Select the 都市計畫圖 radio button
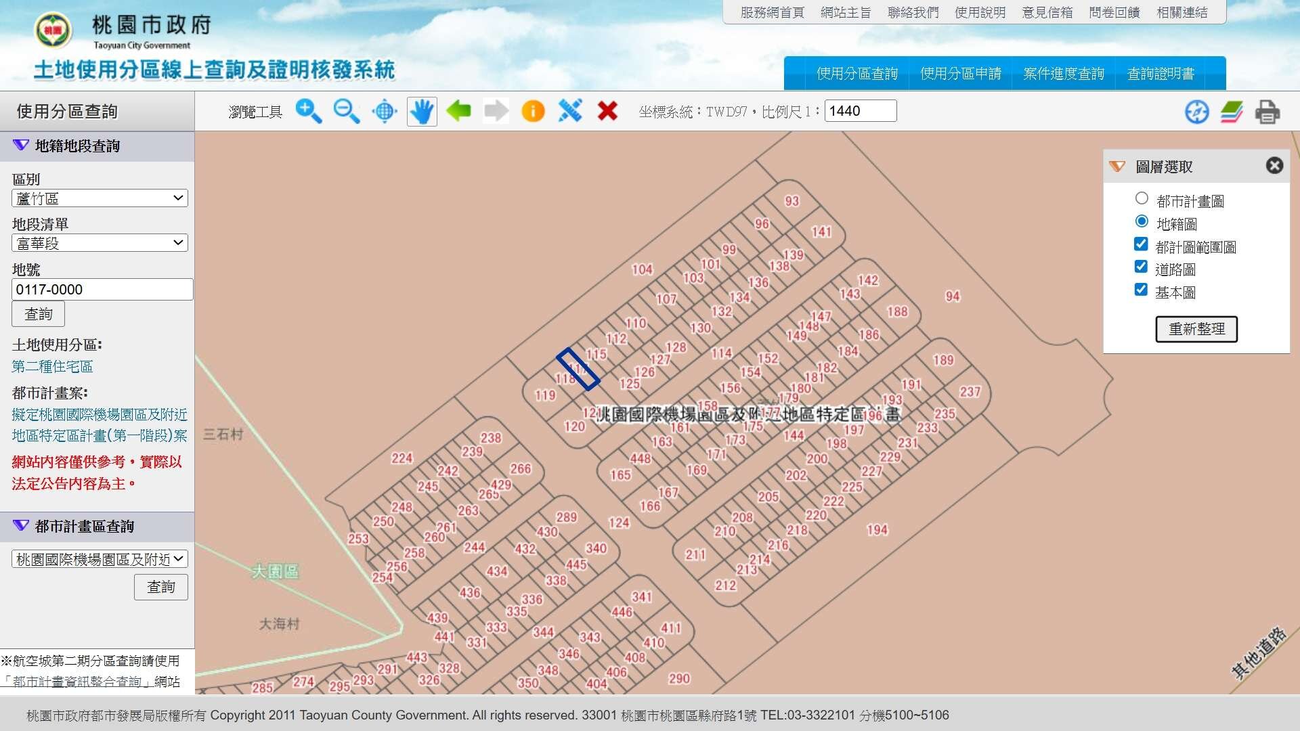 pos(1142,198)
